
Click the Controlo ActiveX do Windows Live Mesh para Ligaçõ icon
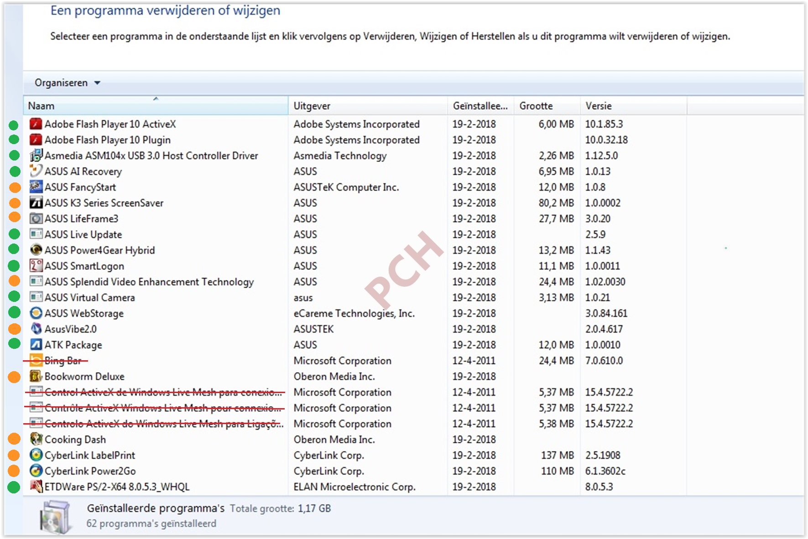coord(36,424)
